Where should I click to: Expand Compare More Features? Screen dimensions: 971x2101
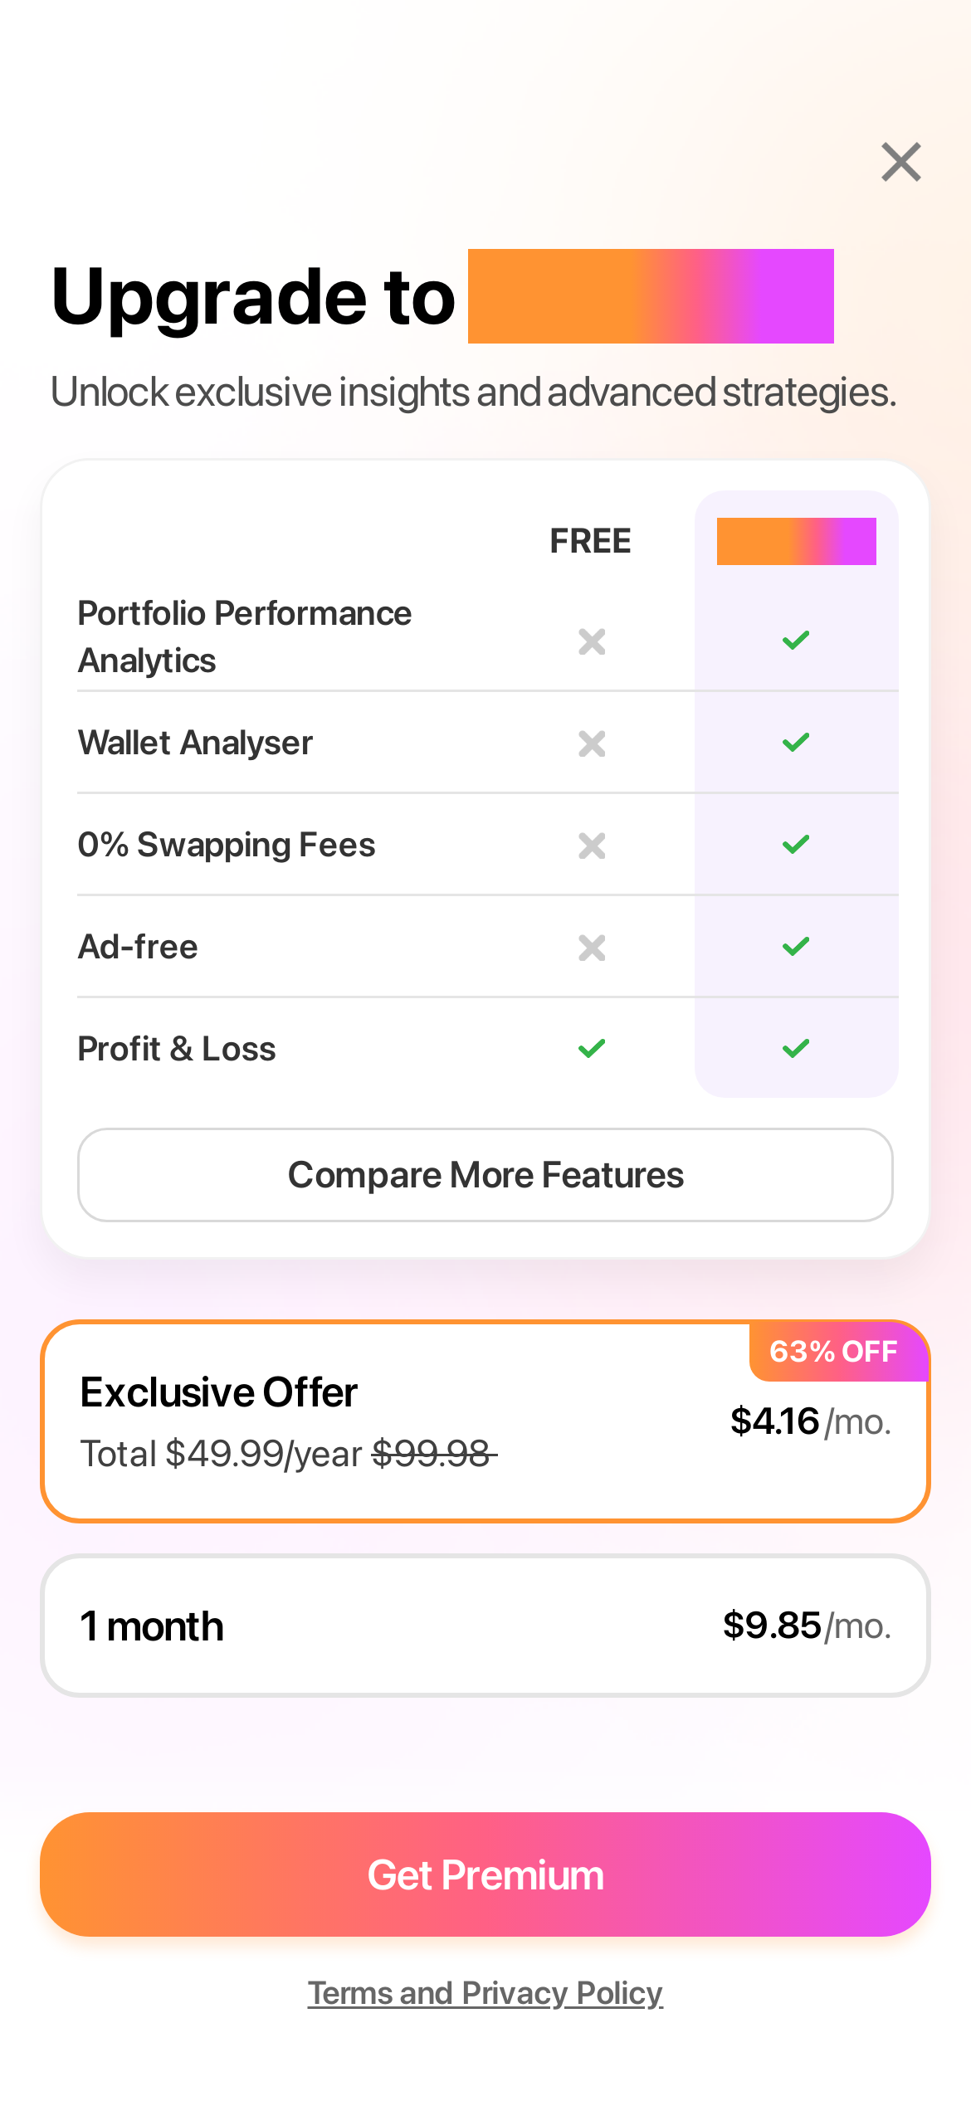(486, 1175)
